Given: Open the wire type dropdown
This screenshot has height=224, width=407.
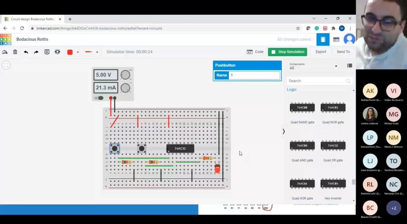Looking at the screenshot, I should pos(97,52).
